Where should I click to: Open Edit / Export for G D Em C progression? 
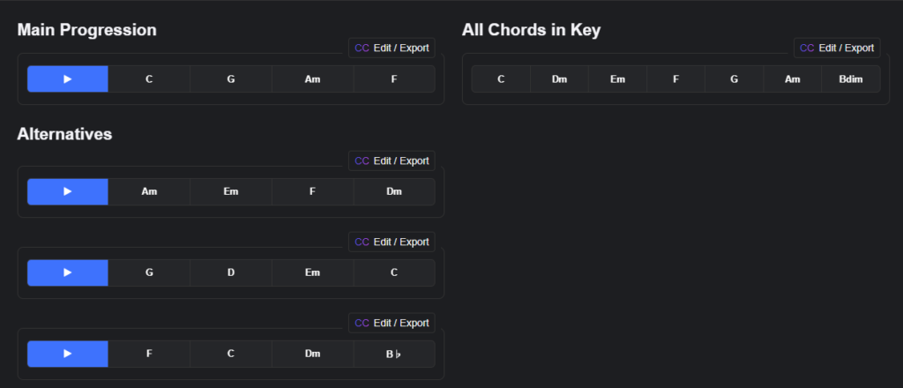392,242
